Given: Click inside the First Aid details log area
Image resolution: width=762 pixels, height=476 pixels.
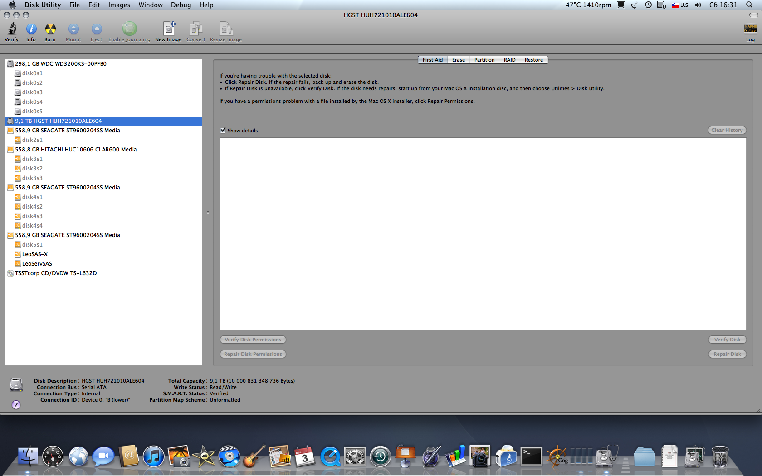Looking at the screenshot, I should 483,233.
